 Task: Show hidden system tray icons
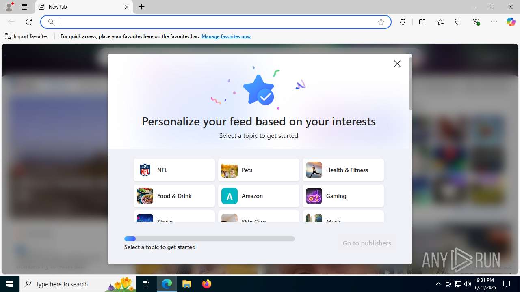438,284
